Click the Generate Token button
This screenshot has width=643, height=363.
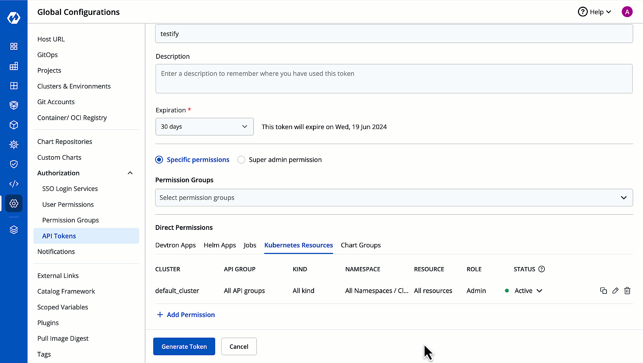(x=184, y=347)
